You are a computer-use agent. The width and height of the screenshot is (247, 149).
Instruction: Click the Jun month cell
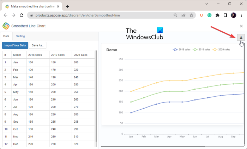(x=19, y=99)
